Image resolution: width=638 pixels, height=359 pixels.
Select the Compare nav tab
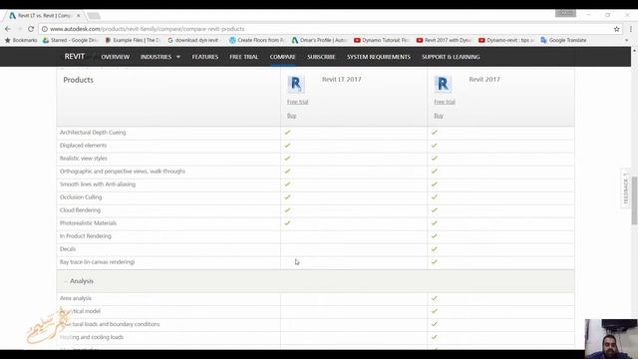[283, 57]
